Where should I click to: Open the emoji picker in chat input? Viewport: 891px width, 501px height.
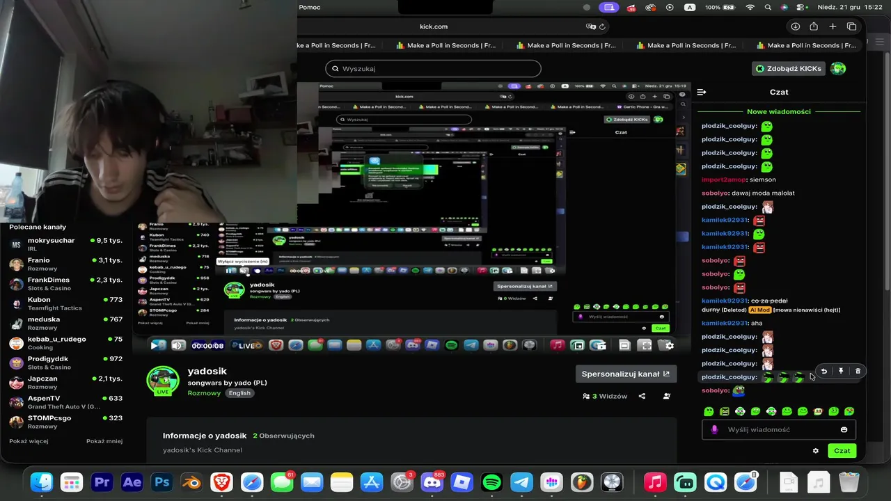[x=844, y=429]
